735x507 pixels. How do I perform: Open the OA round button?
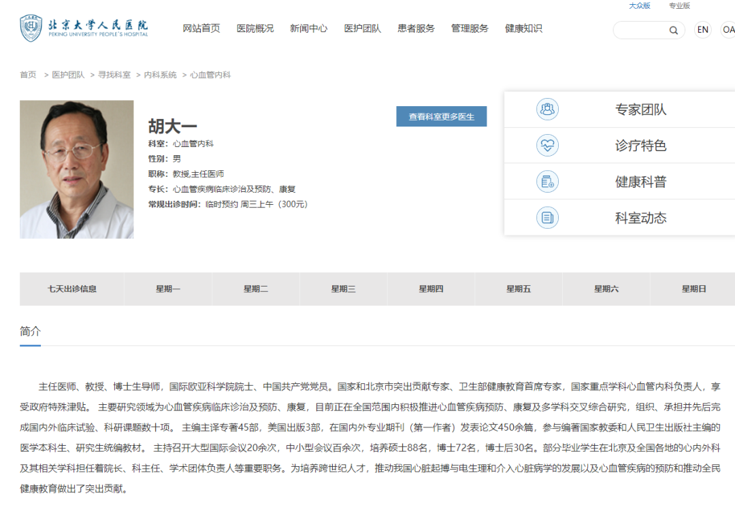[728, 29]
